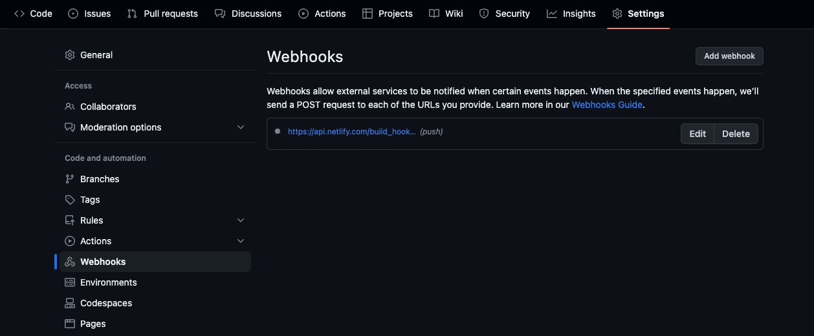Switch to the Issues tab

89,14
